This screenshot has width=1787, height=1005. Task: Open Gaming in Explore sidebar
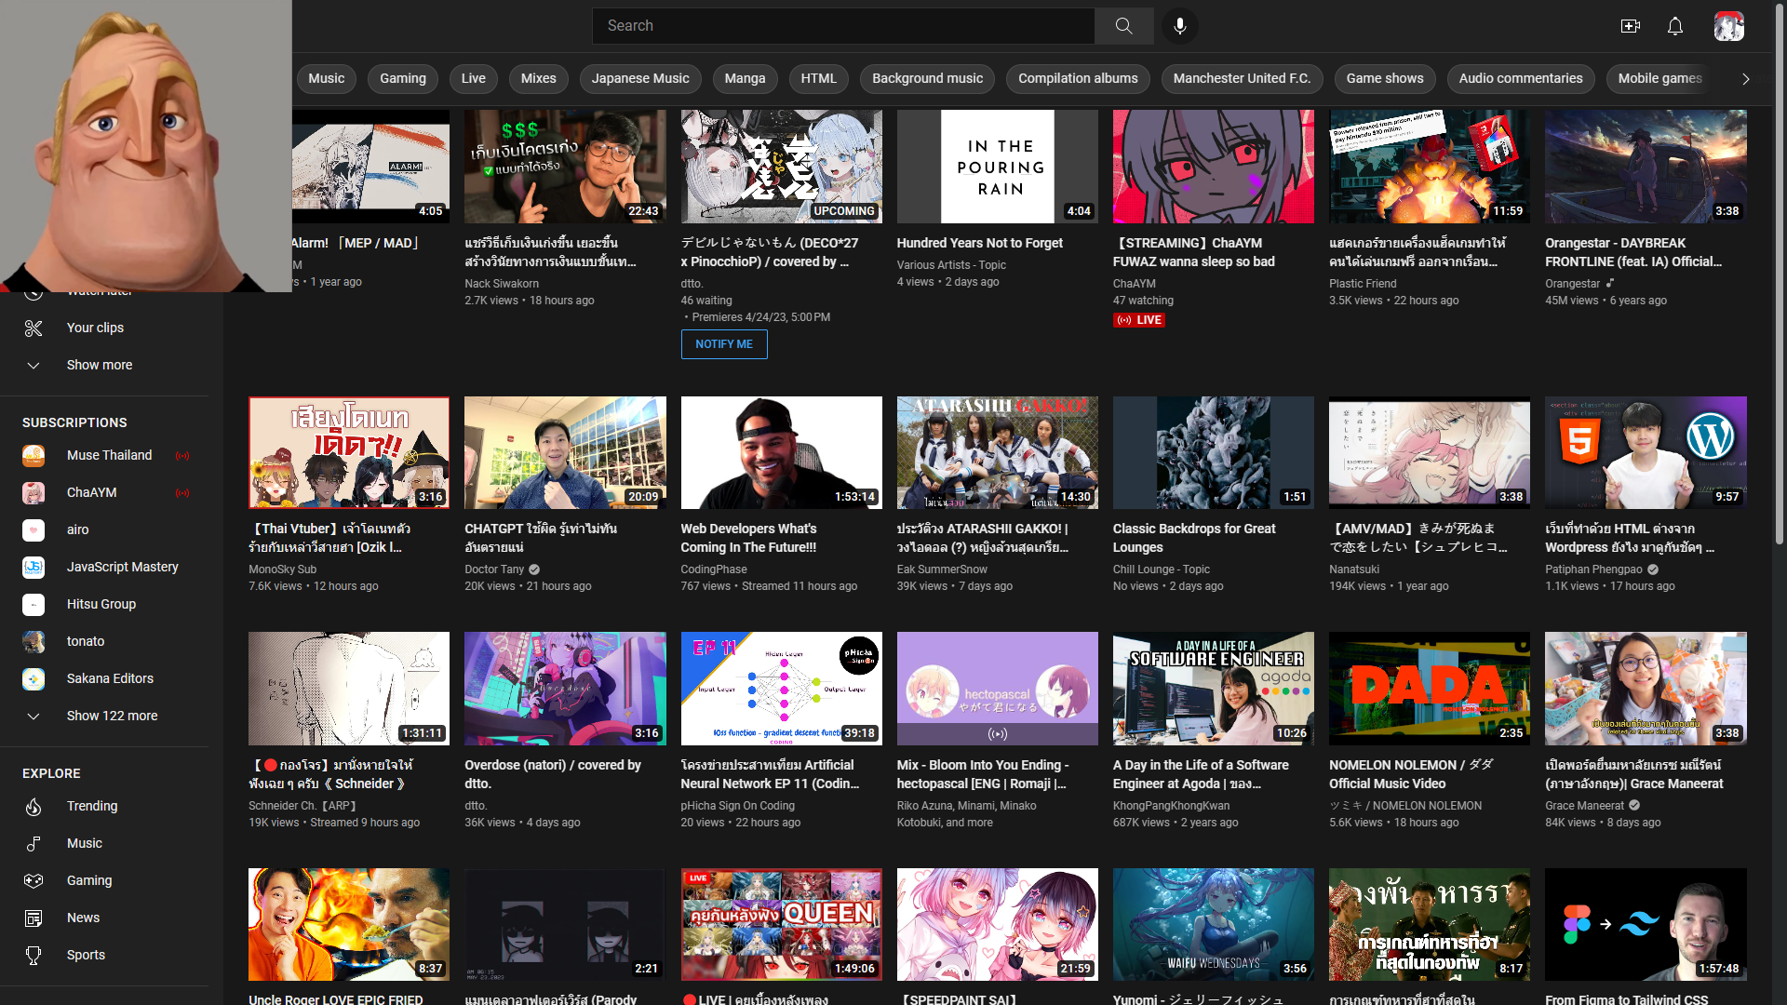[89, 880]
